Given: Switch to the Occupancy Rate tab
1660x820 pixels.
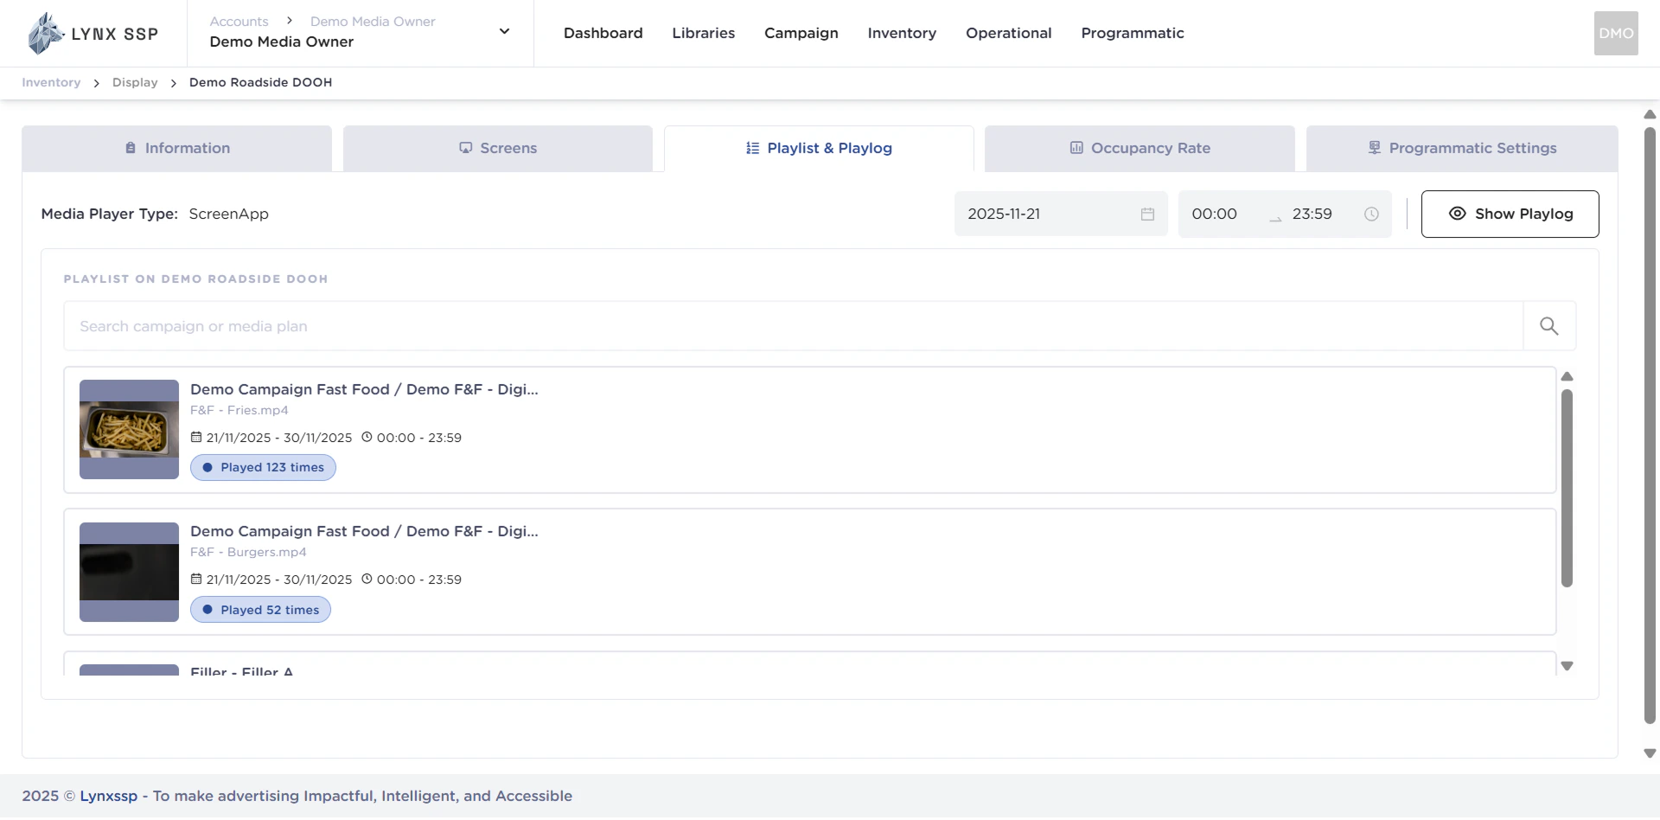Looking at the screenshot, I should 1140,148.
